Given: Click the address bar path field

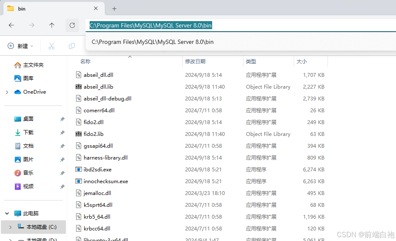Looking at the screenshot, I should pyautogui.click(x=240, y=25).
